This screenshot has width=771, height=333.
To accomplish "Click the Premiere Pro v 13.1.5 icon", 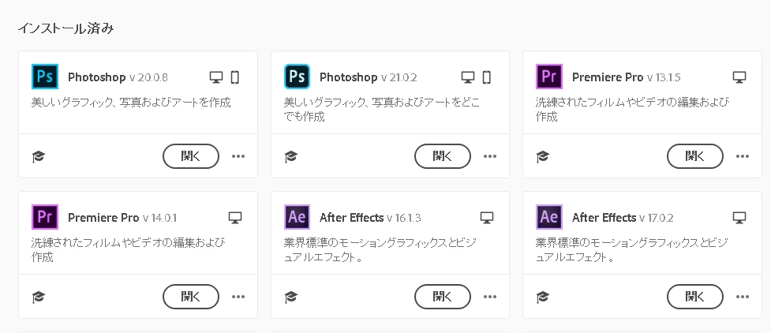I will (548, 77).
